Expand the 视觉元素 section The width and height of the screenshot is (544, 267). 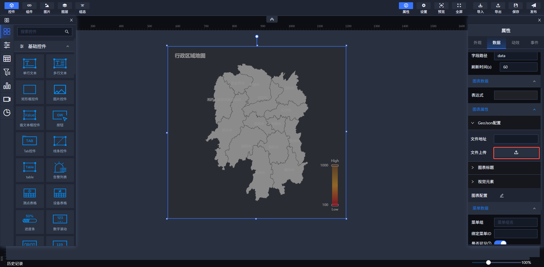click(x=486, y=182)
